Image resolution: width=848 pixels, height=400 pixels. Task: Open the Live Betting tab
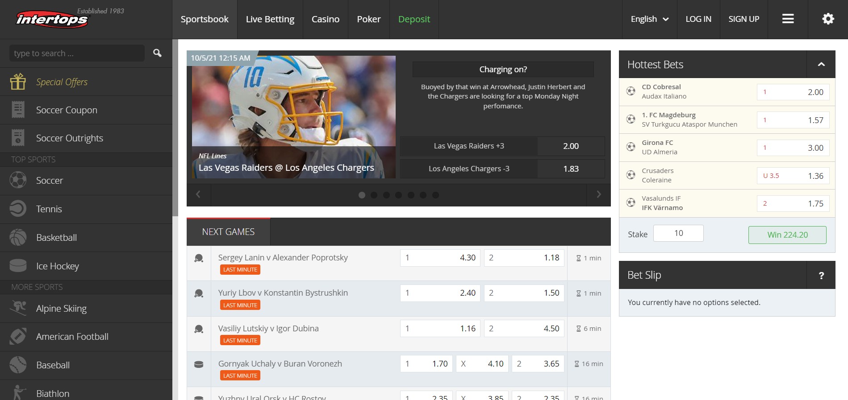point(270,19)
